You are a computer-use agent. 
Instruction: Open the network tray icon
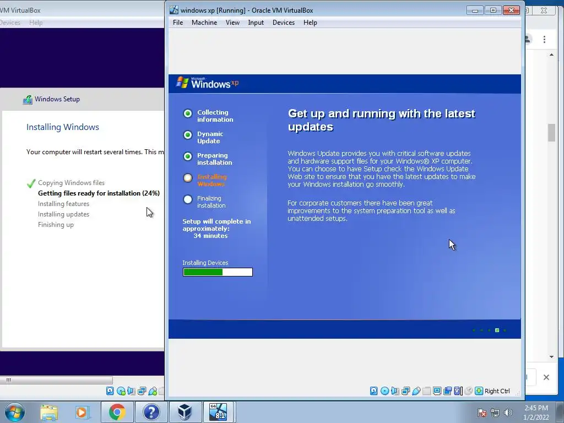[495, 413]
